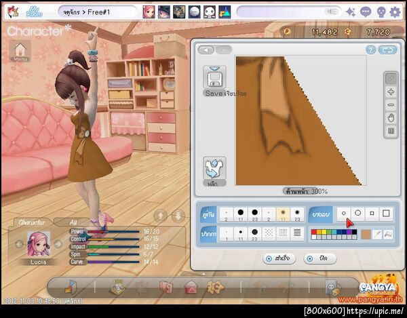Select the soft brush size 2
The width and height of the screenshot is (407, 318).
click(x=269, y=214)
